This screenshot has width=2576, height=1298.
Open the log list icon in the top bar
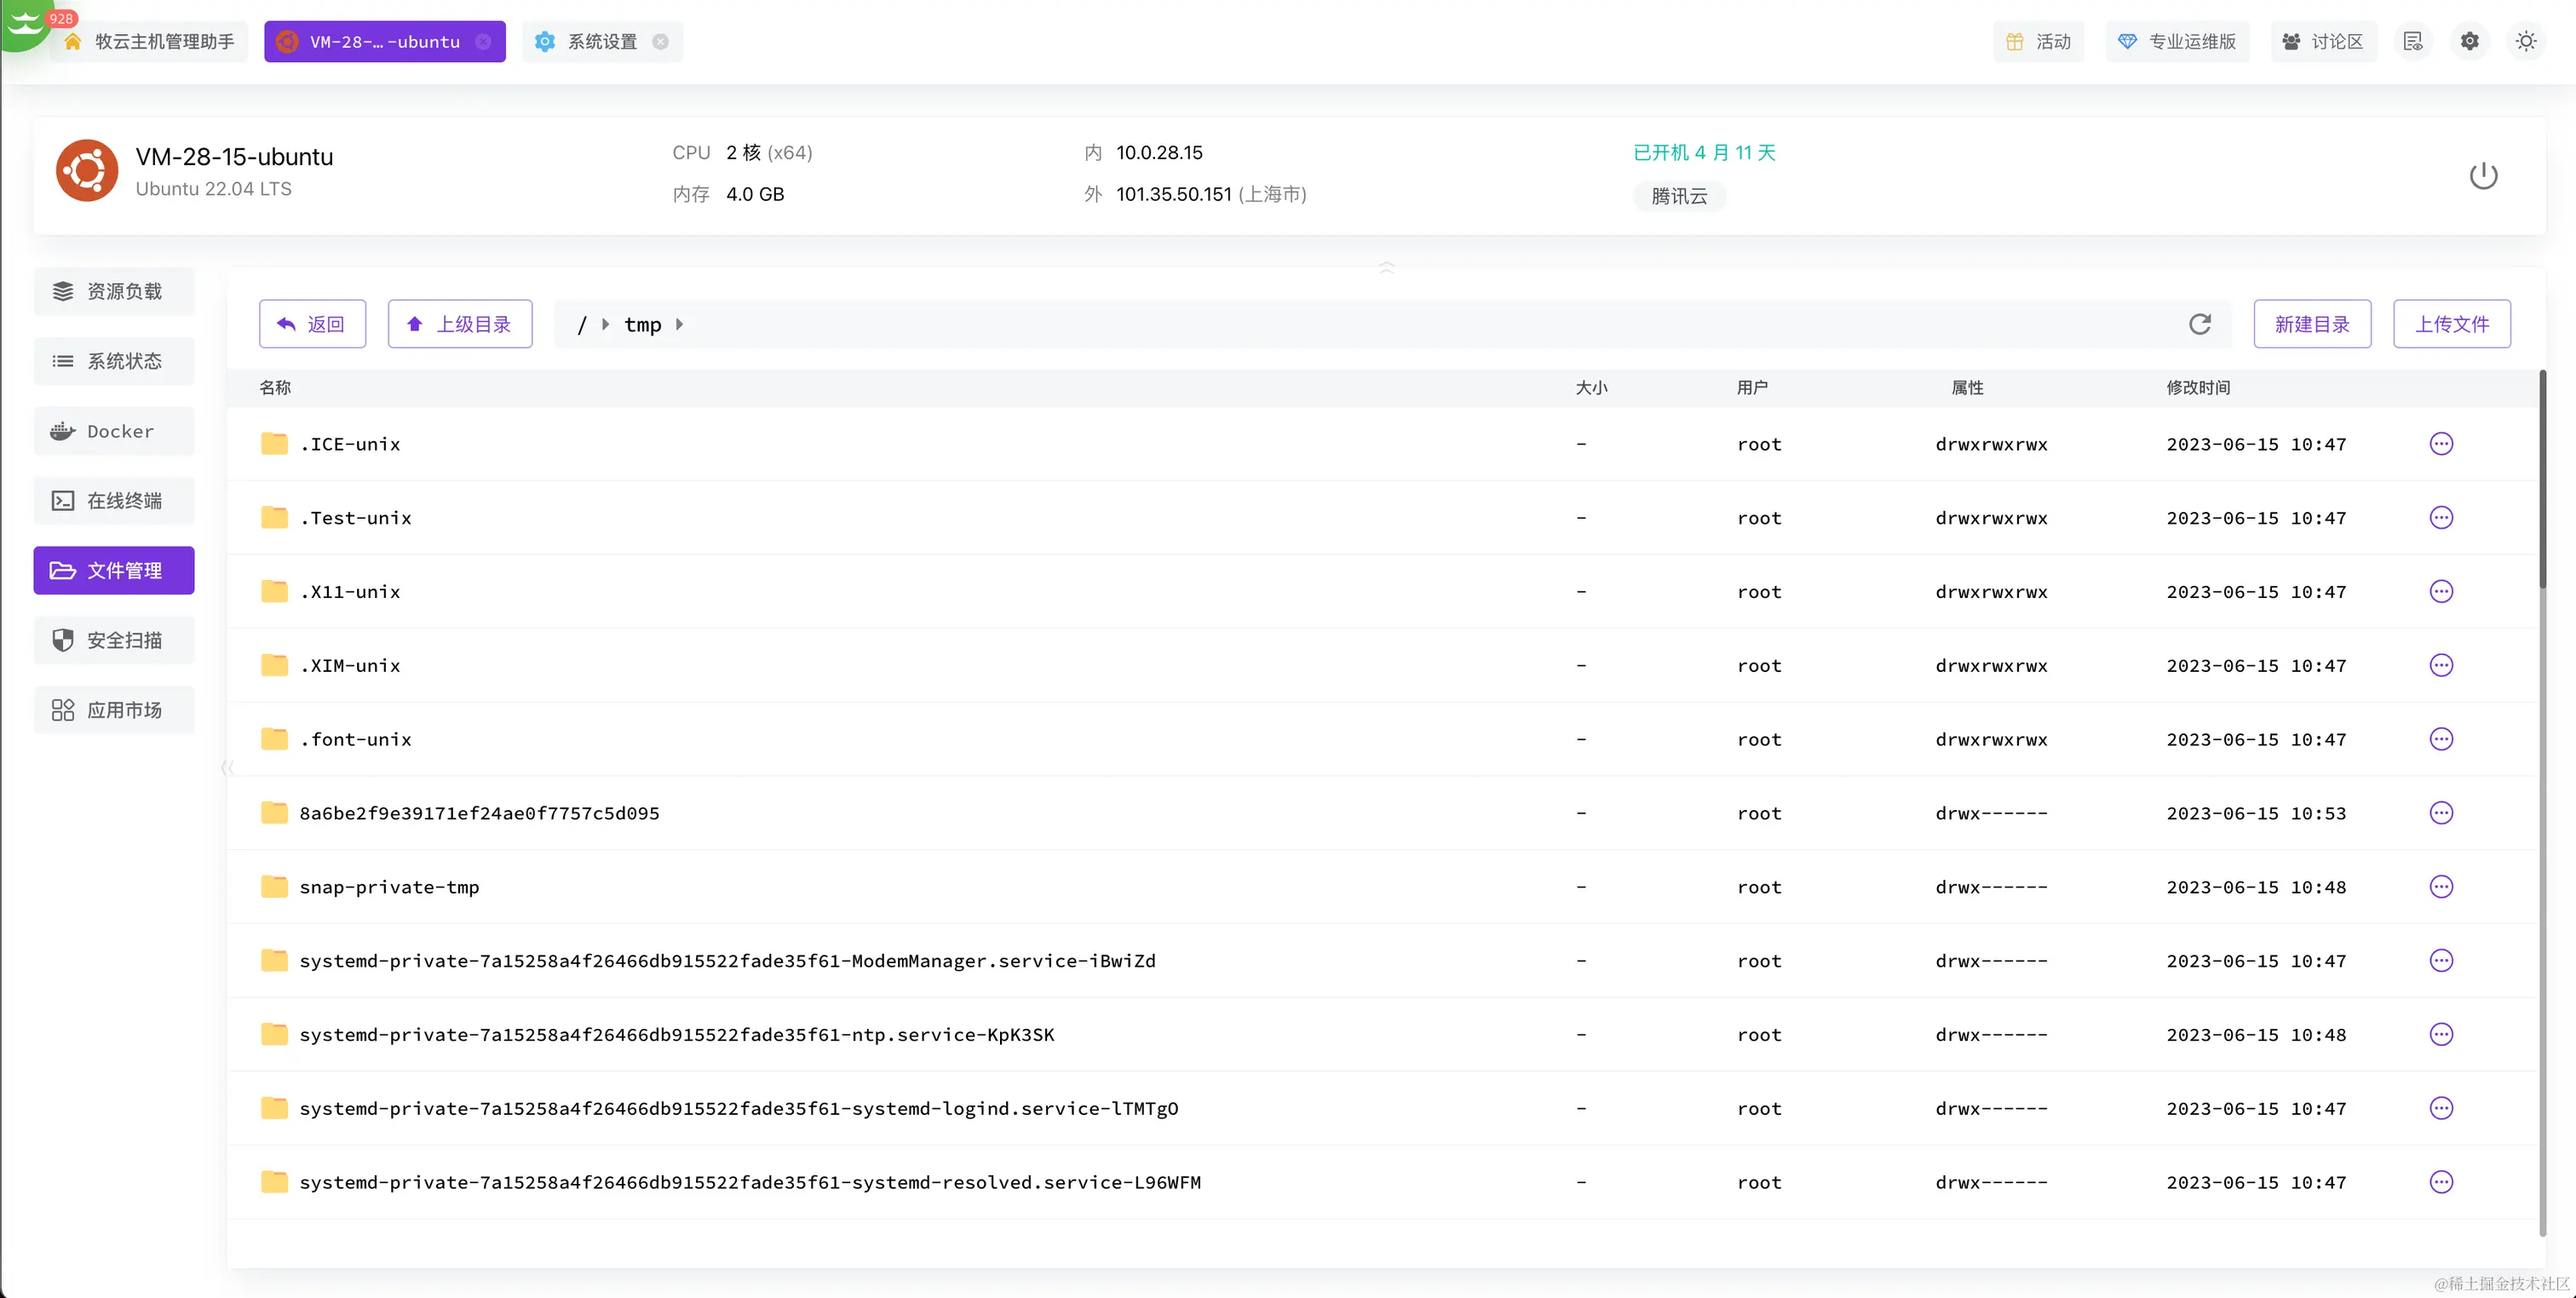tap(2413, 41)
